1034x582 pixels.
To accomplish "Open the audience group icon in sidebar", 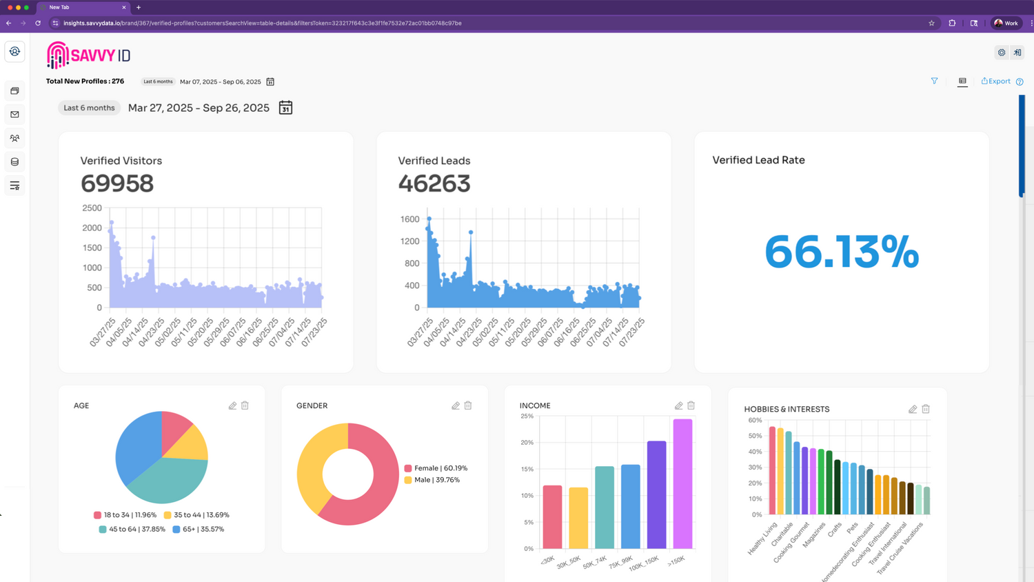I will tap(14, 138).
